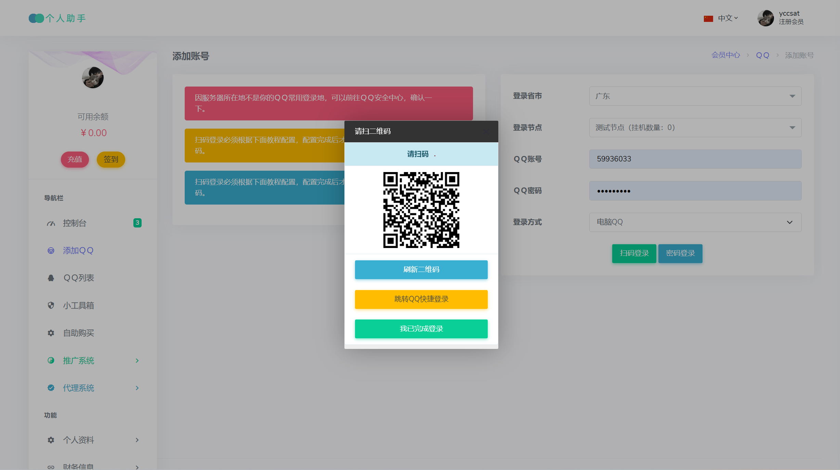The width and height of the screenshot is (840, 470).
Task: Expand the 财务信息 chevron
Action: [x=137, y=467]
